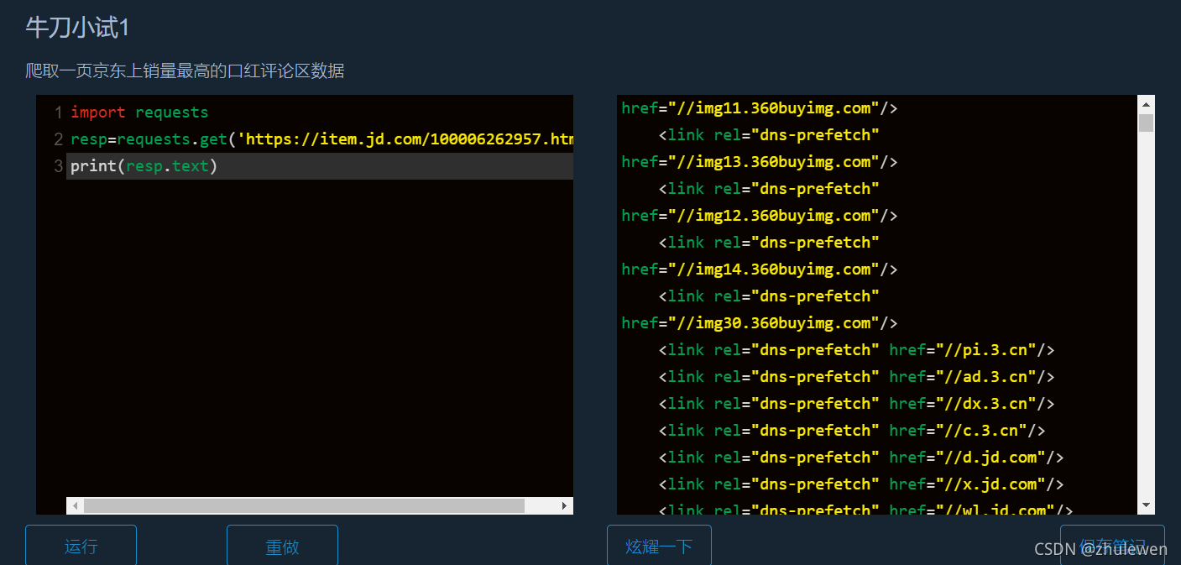Click the 运行 button
The image size is (1181, 565).
click(81, 546)
